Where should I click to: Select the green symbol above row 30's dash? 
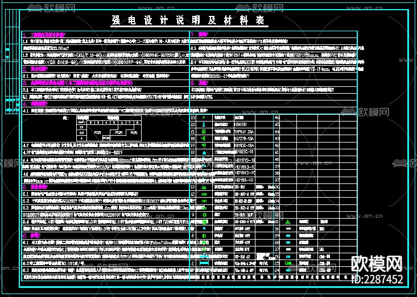[x=288, y=222]
